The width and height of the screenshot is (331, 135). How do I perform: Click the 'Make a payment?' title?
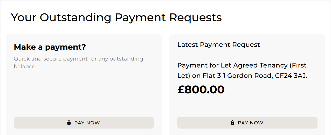50,47
